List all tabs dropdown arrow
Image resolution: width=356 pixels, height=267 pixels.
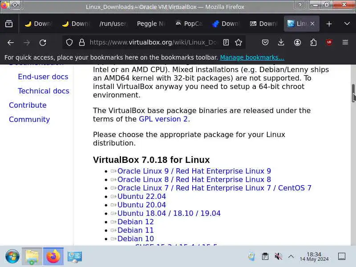tap(347, 24)
